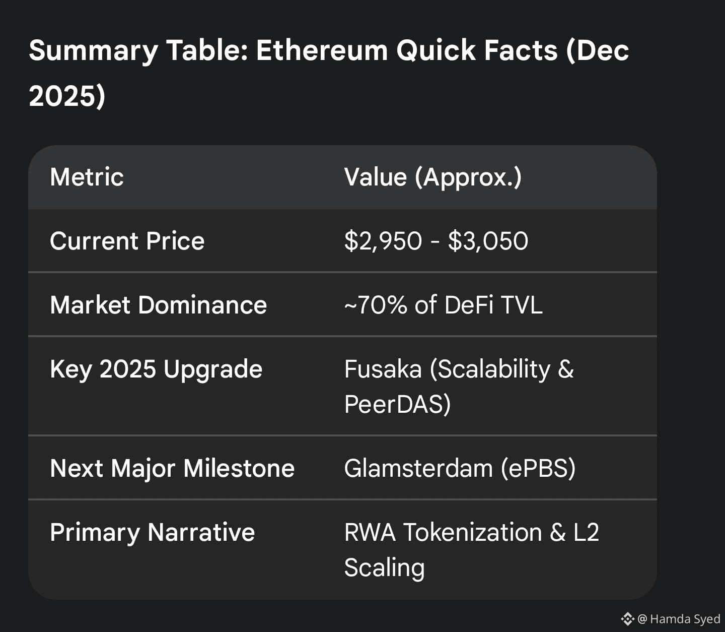Click the RWA Tokenization text
725x632 pixels.
pos(443,532)
